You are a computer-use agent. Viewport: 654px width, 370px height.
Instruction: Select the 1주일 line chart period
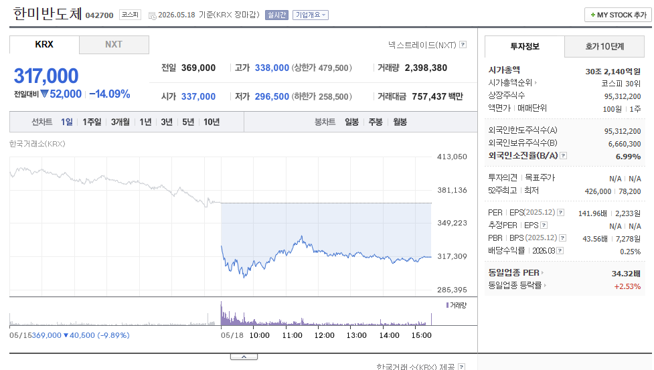point(92,122)
